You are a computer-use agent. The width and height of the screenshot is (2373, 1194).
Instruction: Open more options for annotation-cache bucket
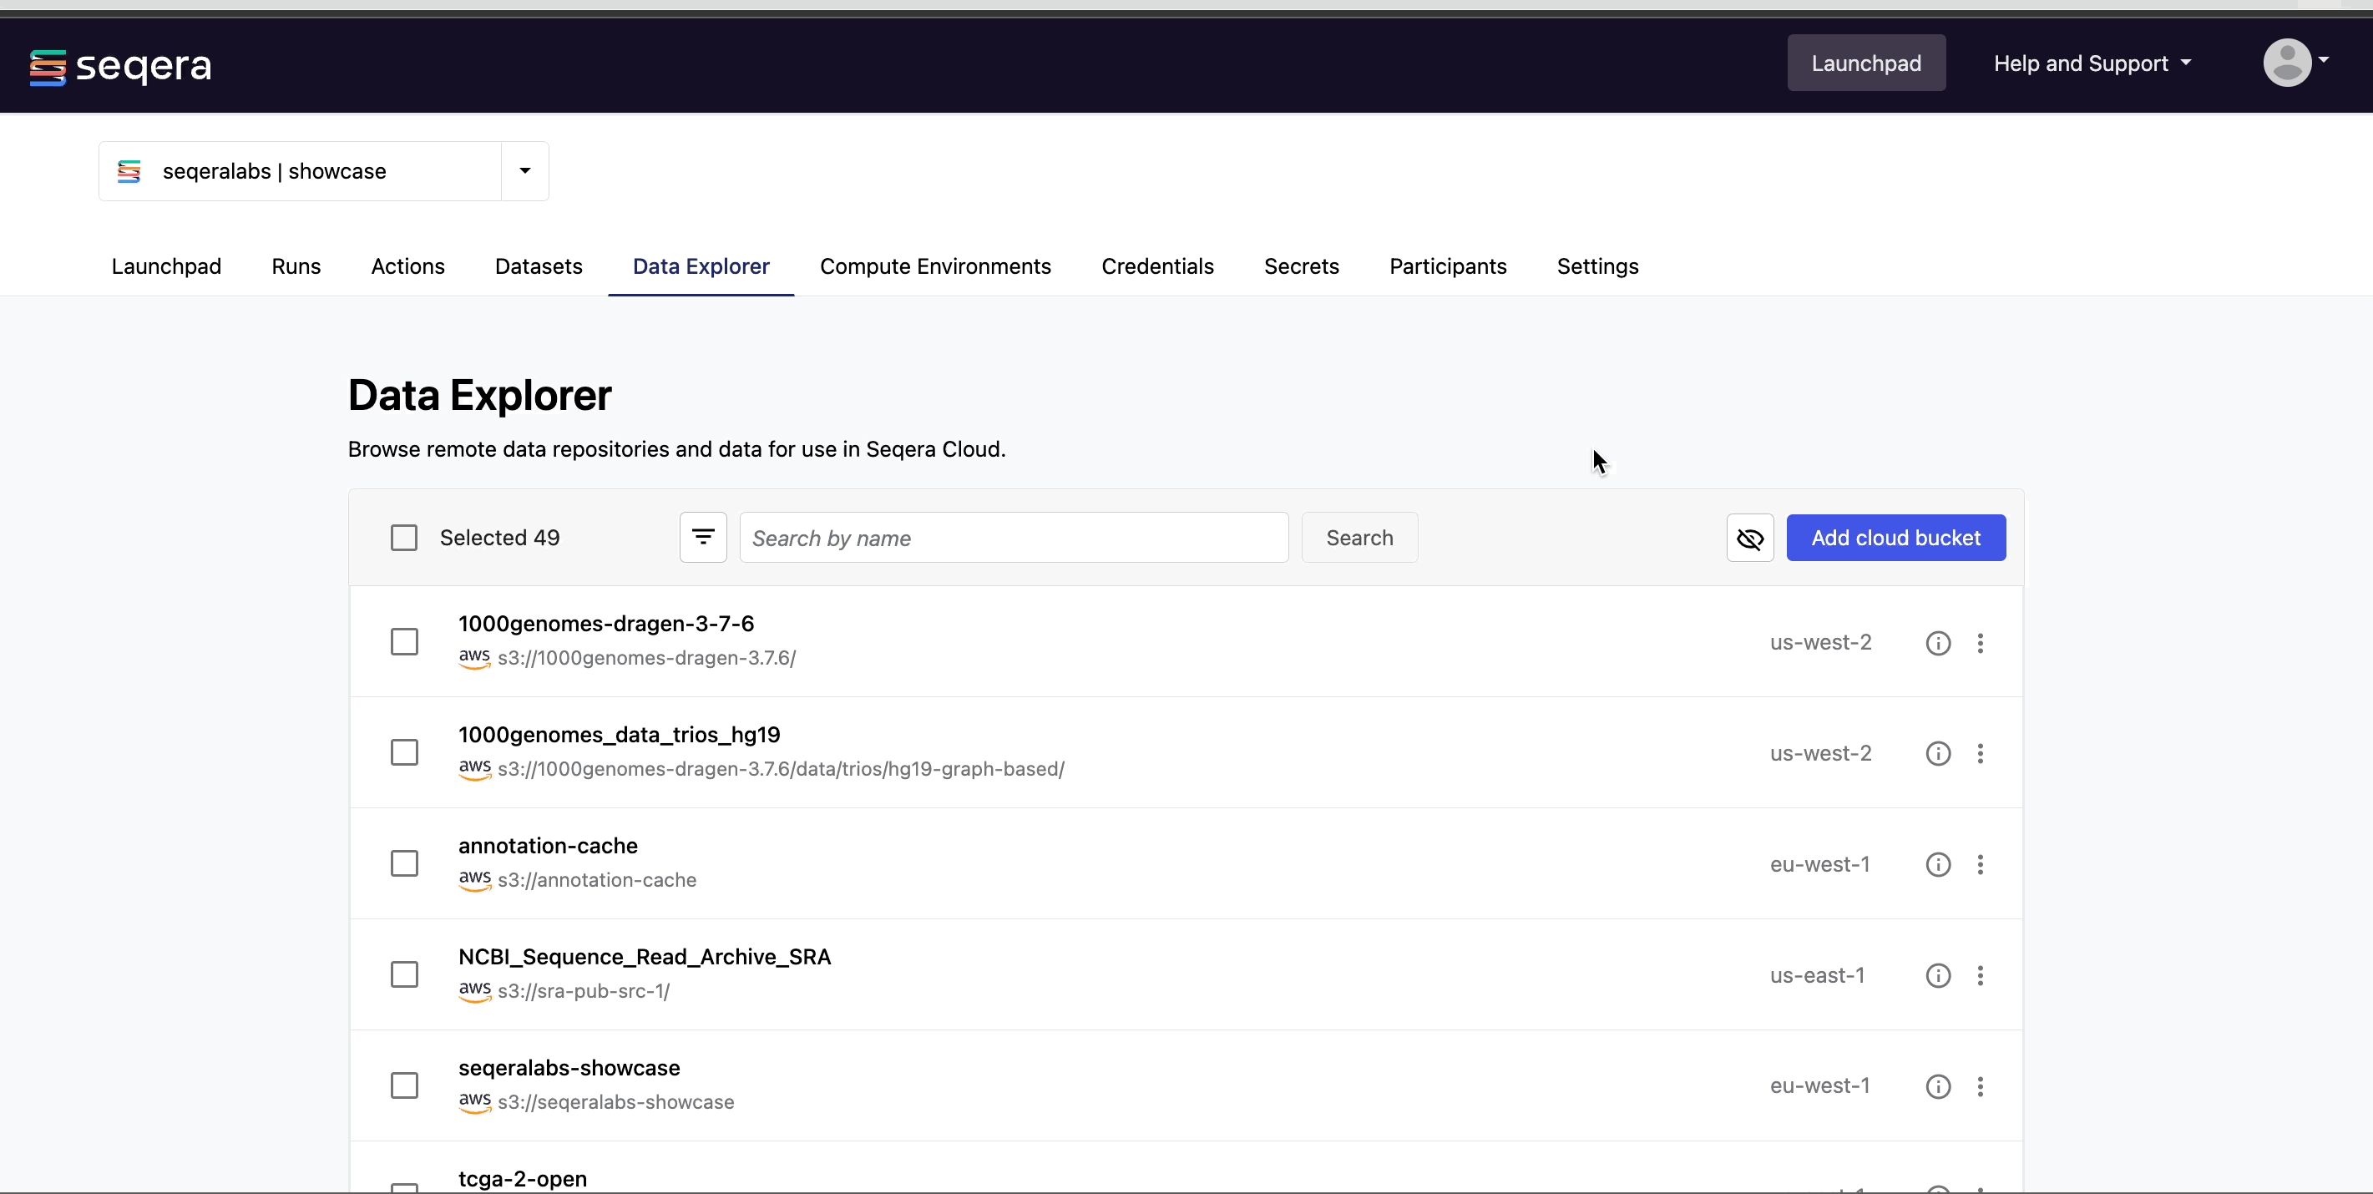(x=1980, y=864)
